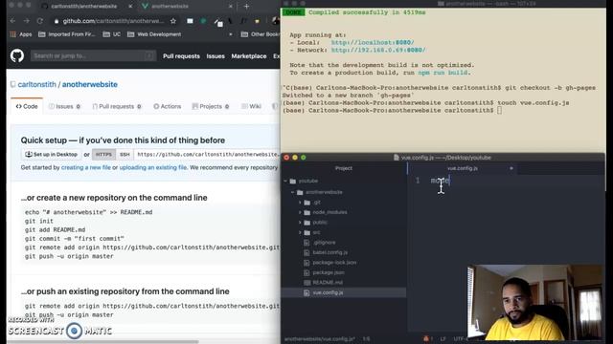Open package.json in Atom tree

(x=329, y=272)
